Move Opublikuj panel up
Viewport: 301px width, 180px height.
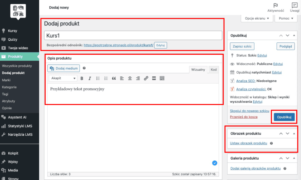[x=281, y=36]
